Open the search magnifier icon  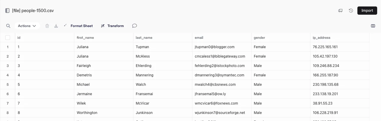pyautogui.click(x=8, y=26)
